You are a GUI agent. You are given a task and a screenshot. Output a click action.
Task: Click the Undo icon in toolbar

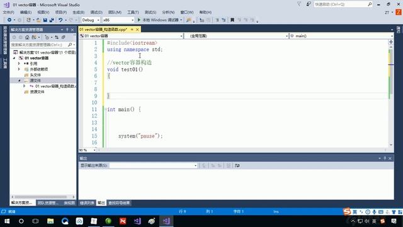60,20
